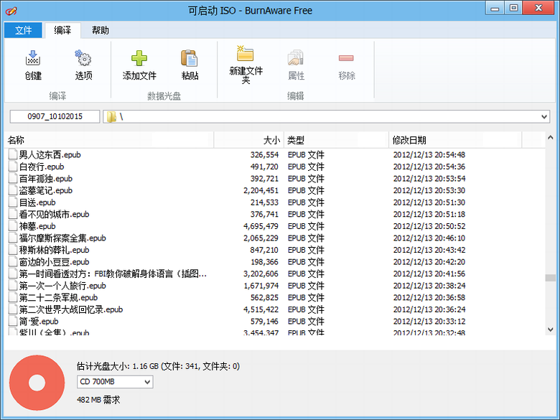
Task: Click the green 添加文件 plus icon
Action: tap(139, 59)
